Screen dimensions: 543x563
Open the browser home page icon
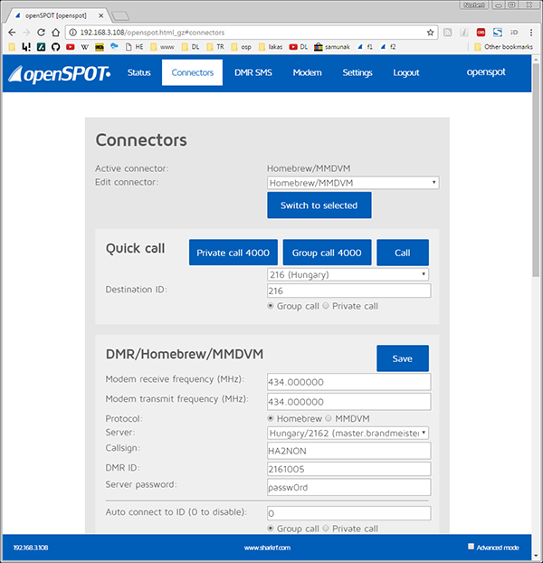point(55,33)
